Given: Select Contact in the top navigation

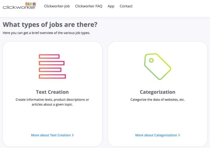Looking at the screenshot, I should coord(126,6).
